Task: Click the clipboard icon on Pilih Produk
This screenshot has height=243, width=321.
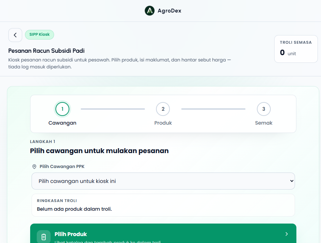Action: (x=44, y=237)
